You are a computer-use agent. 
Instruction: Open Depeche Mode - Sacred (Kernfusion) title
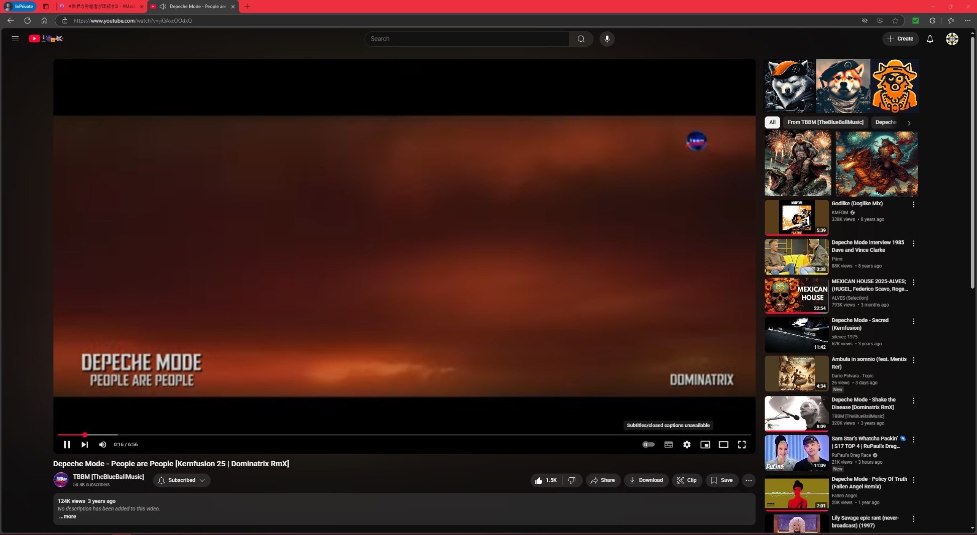pos(860,324)
